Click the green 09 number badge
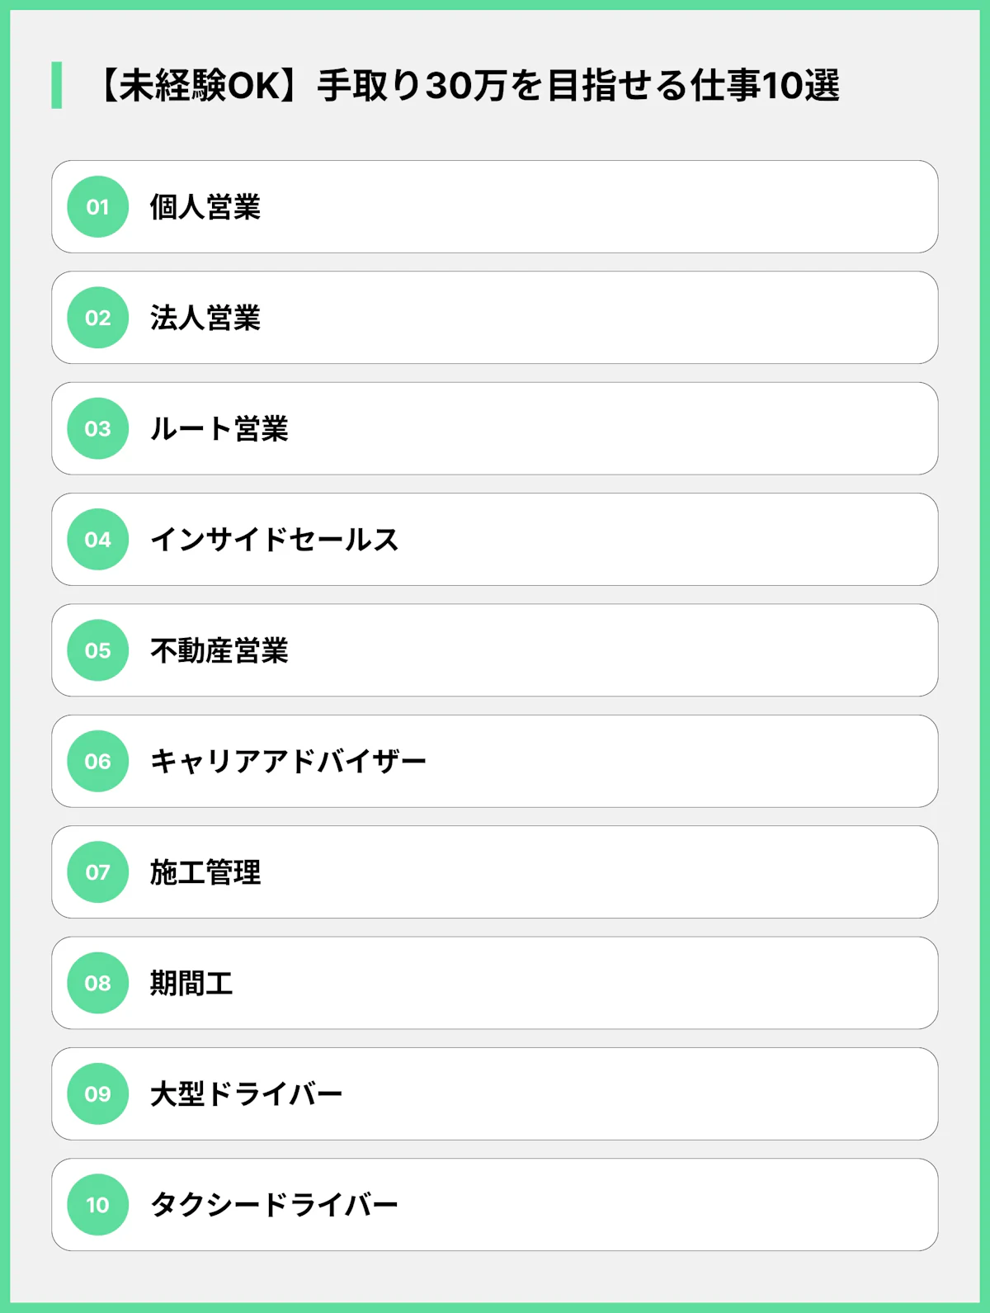This screenshot has width=990, height=1313. coord(97,1093)
